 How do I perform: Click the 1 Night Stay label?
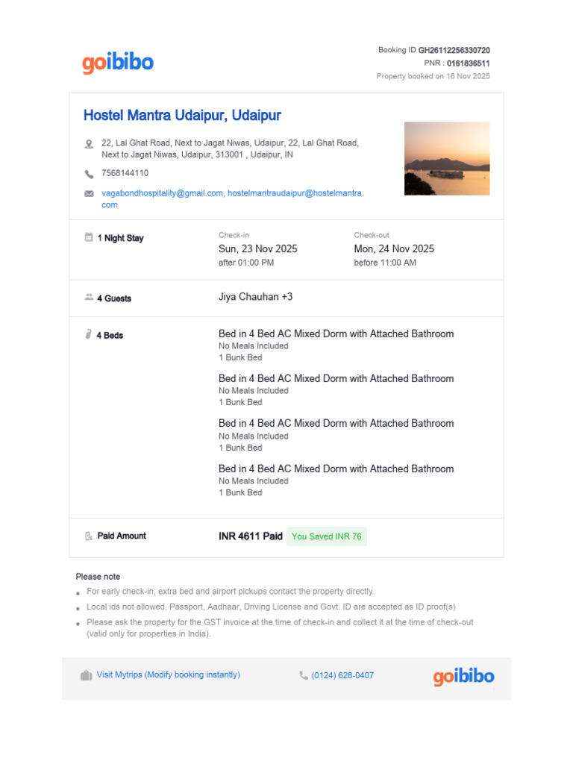pyautogui.click(x=120, y=238)
